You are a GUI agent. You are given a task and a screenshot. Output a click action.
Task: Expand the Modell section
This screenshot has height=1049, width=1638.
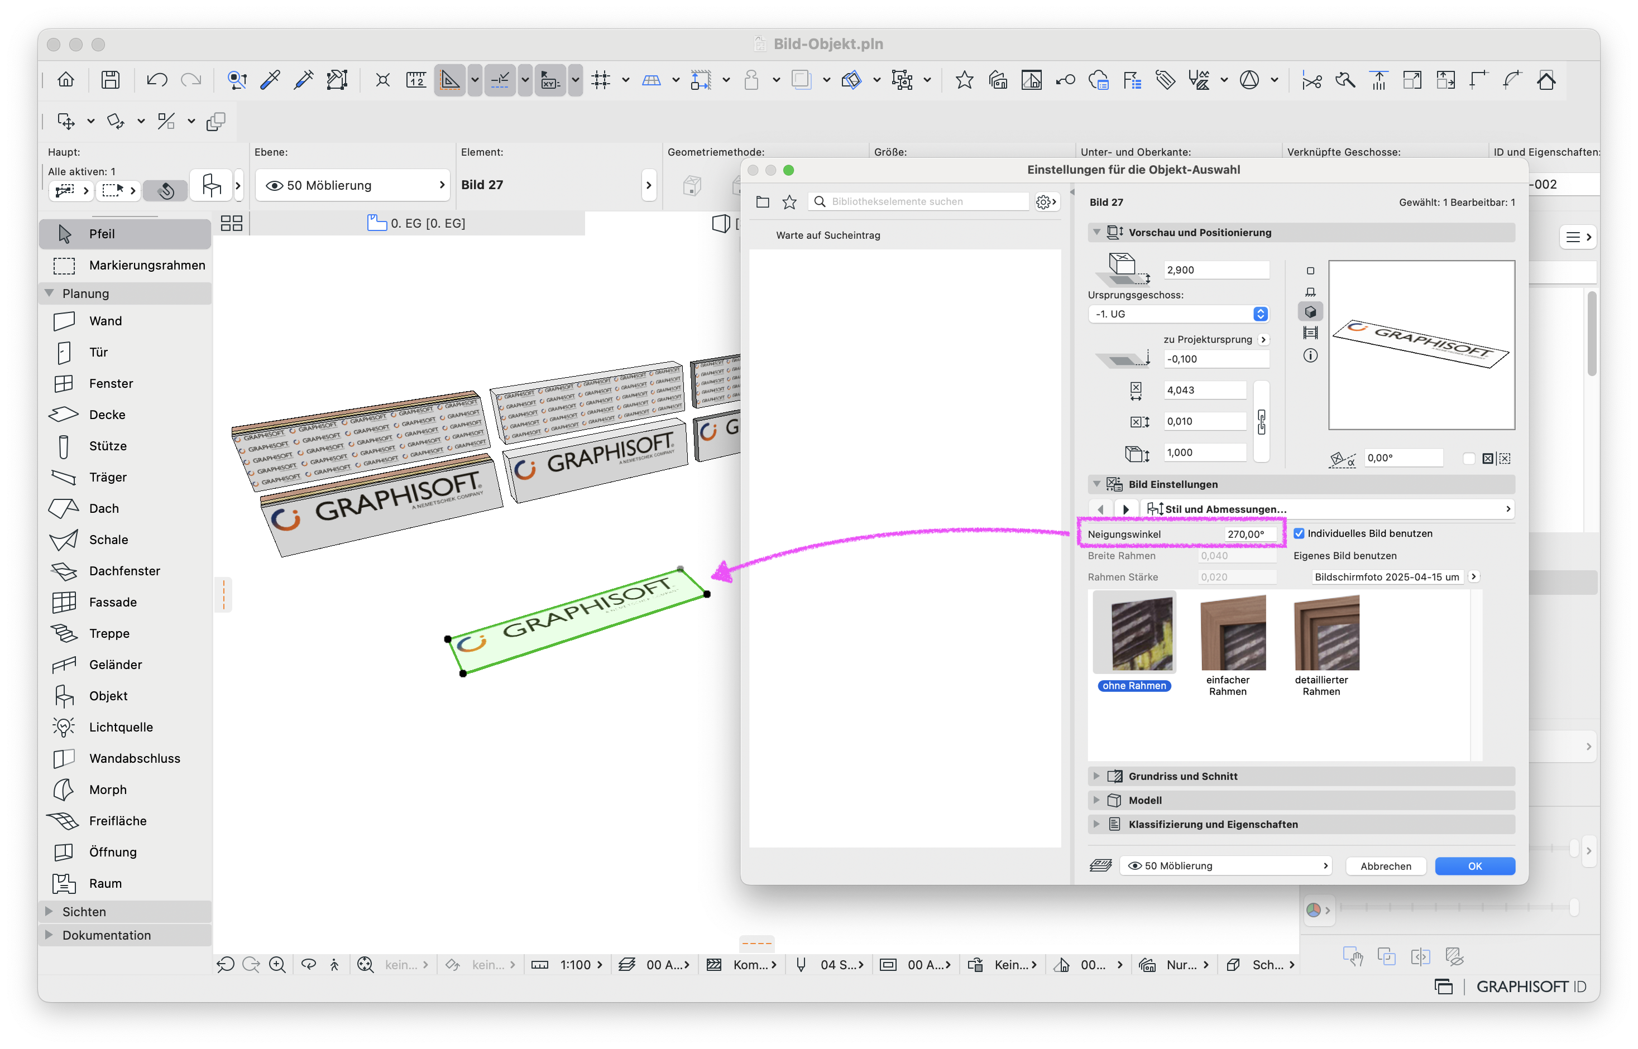point(1097,800)
